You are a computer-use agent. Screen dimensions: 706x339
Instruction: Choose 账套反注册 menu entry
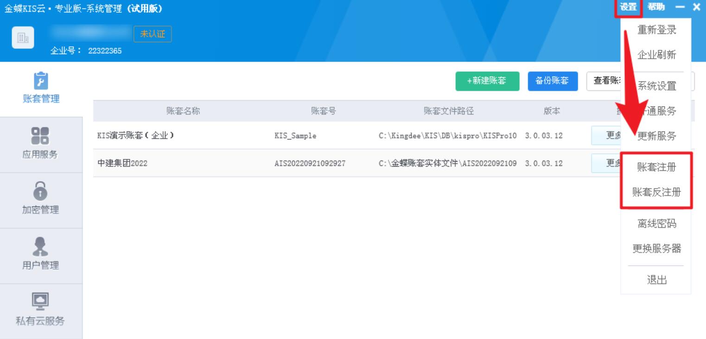tap(656, 193)
